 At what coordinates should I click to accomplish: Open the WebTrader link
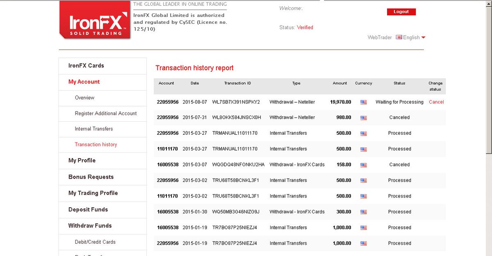(380, 37)
